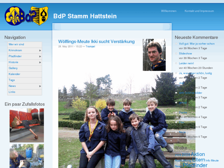This screenshot has width=224, height=168.
Task: Select the Aktion tag in Wolke
Action: [x=198, y=154]
